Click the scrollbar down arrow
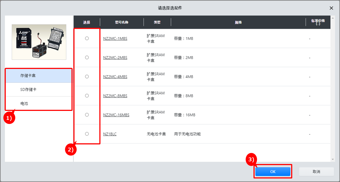Image resolution: width=340 pixels, height=182 pixels. pos(333,159)
